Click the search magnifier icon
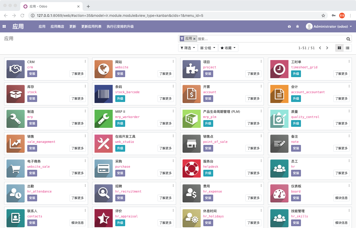Image resolution: width=356 pixels, height=228 pixels. click(x=348, y=39)
